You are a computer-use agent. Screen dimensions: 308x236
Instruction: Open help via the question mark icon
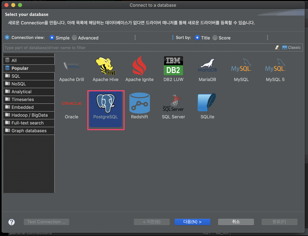11,222
